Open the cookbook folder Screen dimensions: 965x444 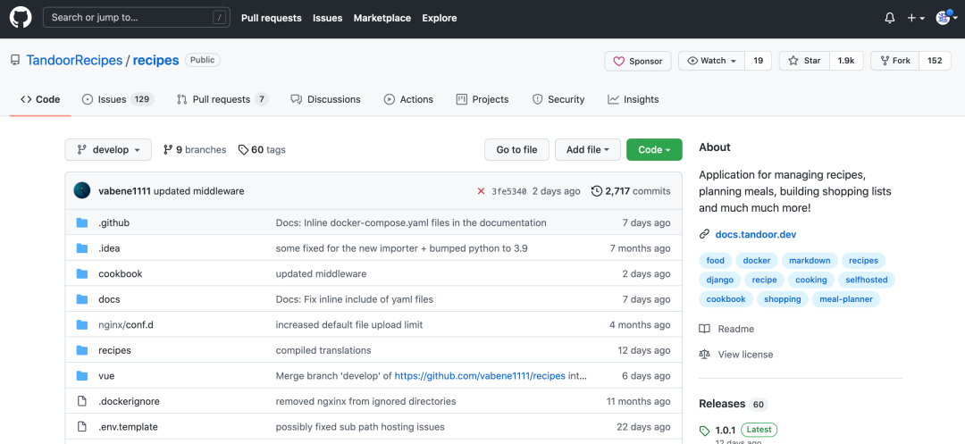(x=120, y=273)
